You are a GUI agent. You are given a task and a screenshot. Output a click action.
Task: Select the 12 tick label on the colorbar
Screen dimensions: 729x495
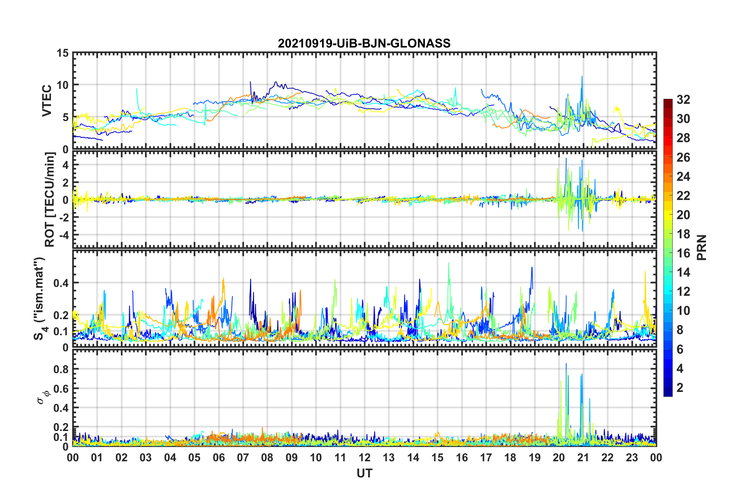pyautogui.click(x=683, y=291)
